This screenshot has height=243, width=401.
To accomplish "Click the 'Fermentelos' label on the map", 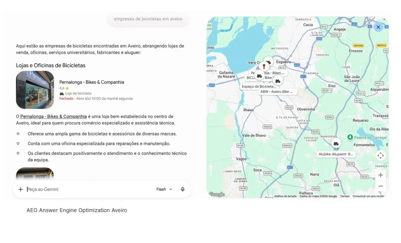I will (x=364, y=145).
